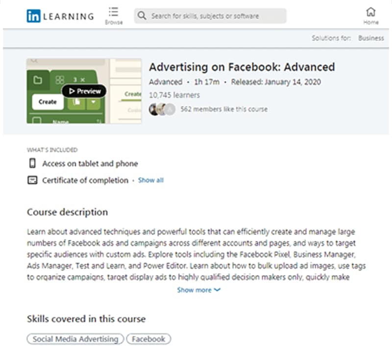Click the LEARNING wordmark in header
Image resolution: width=392 pixels, height=354 pixels.
68,16
